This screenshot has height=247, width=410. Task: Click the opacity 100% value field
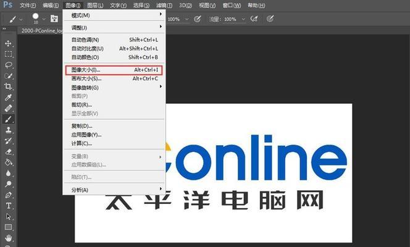point(174,19)
